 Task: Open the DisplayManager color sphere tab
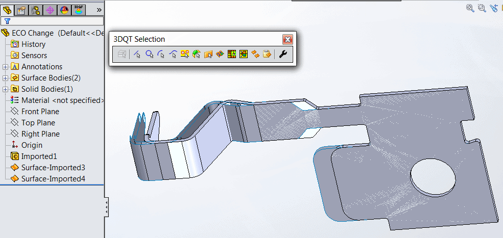[x=64, y=9]
